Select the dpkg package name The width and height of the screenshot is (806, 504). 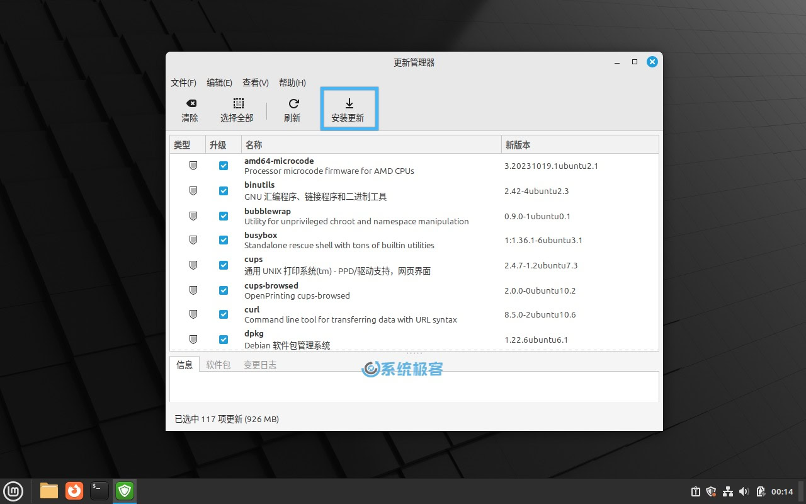(254, 334)
